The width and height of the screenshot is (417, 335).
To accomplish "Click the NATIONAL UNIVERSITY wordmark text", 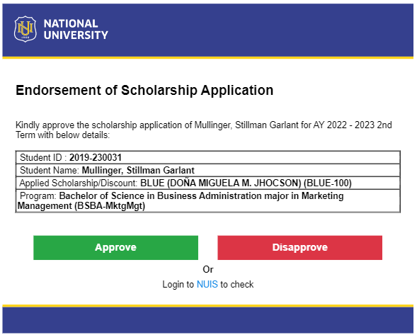I will click(76, 29).
